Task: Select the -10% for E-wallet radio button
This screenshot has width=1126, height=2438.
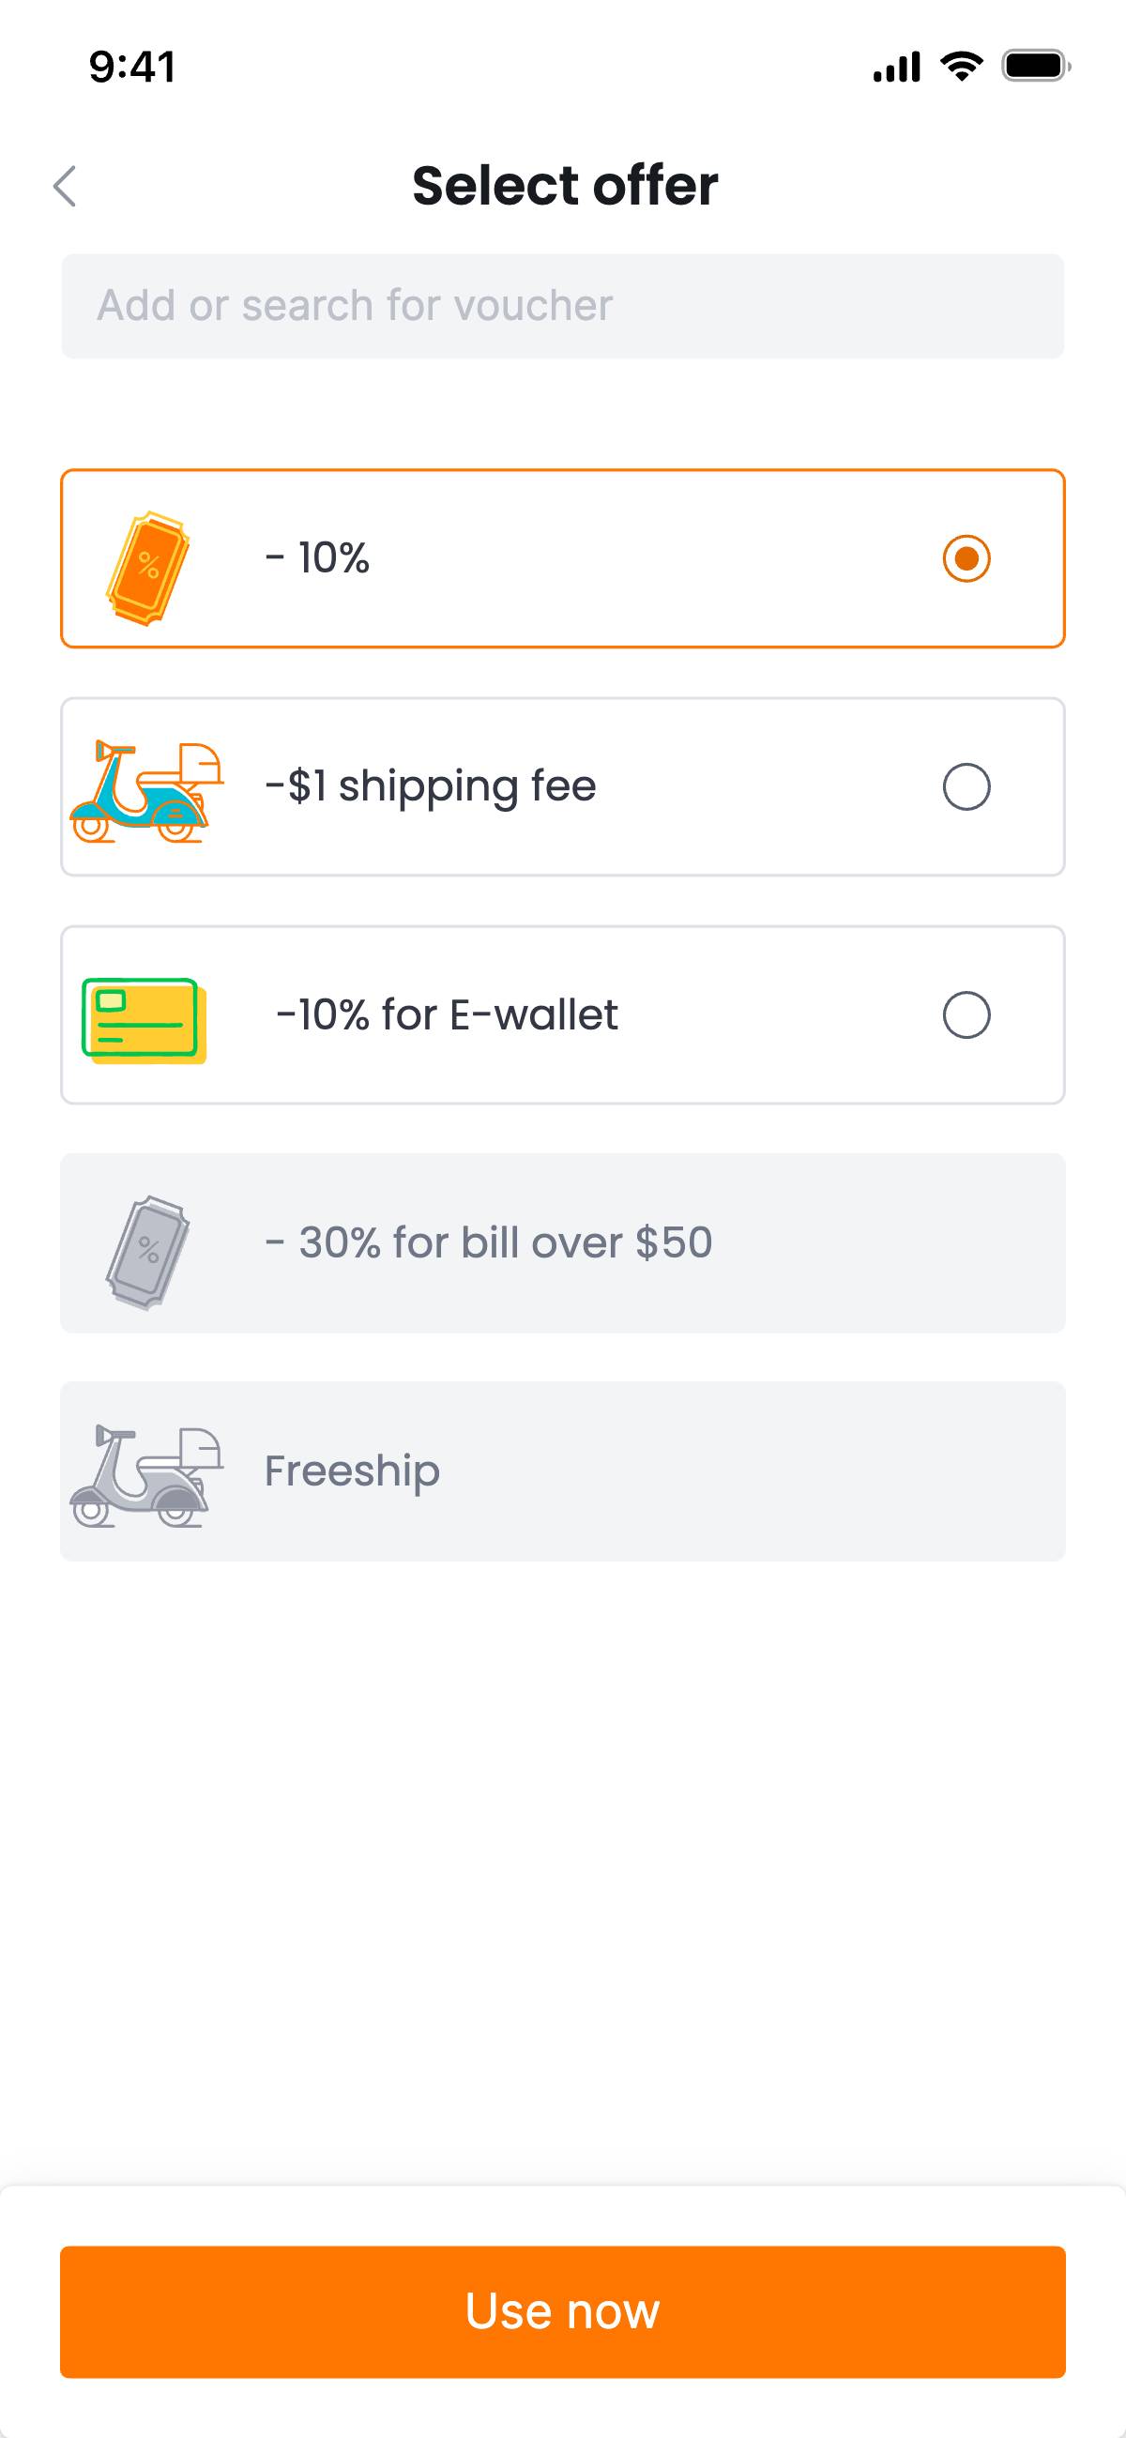Action: pos(966,1015)
